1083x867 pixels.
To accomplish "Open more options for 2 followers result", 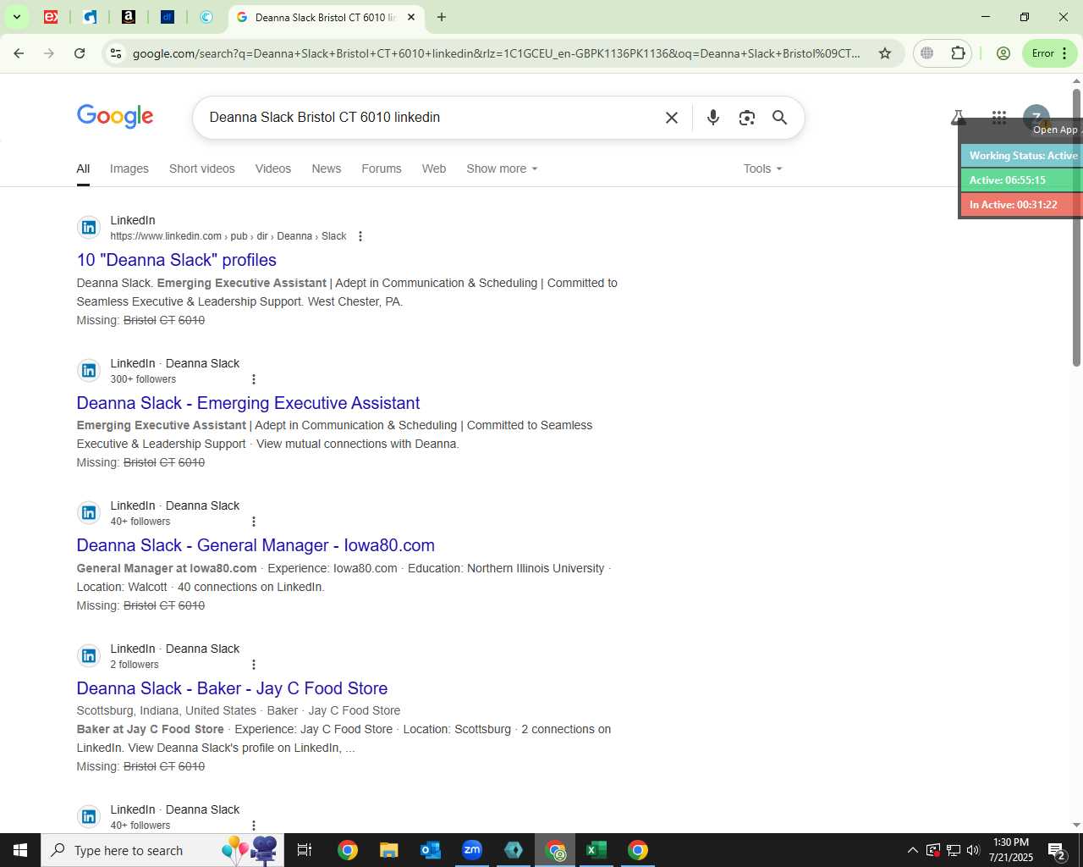I will (x=254, y=665).
